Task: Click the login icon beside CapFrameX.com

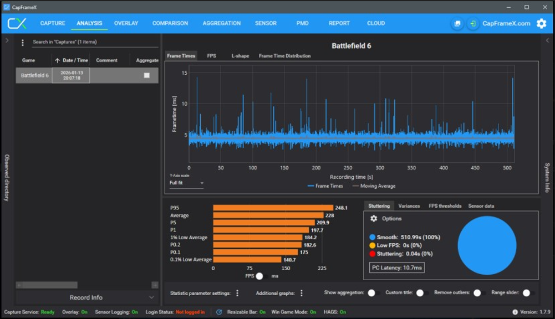Action: pyautogui.click(x=472, y=24)
